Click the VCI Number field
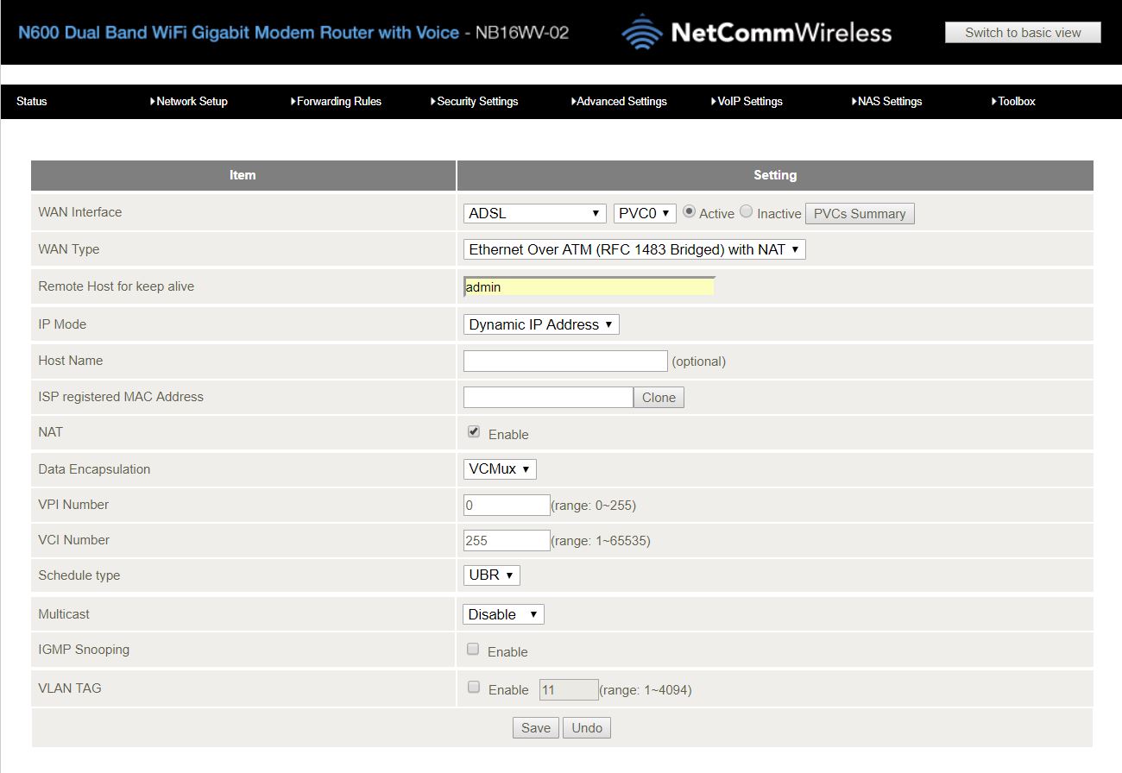The height and width of the screenshot is (773, 1122). pyautogui.click(x=507, y=540)
